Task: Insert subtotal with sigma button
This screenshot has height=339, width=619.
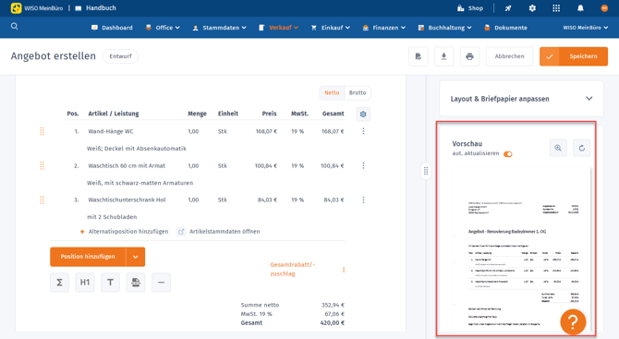Action: (60, 282)
